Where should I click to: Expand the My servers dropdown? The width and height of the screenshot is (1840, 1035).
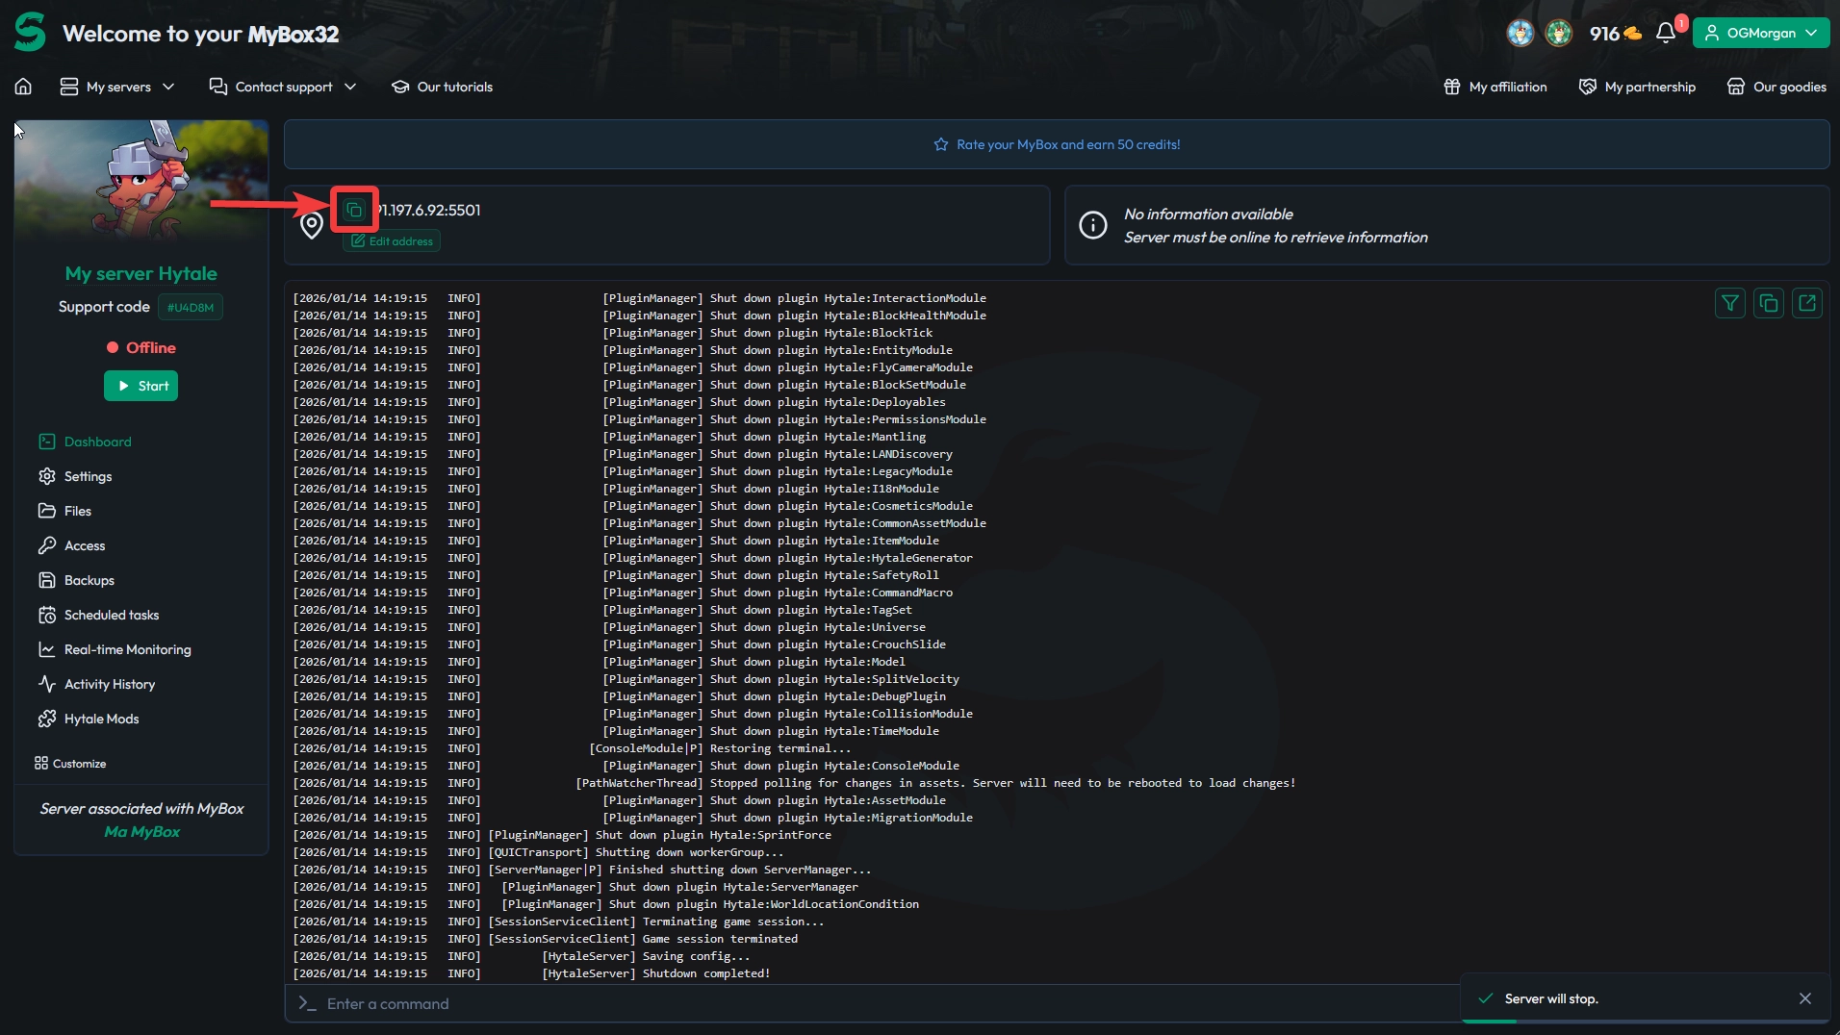[x=117, y=87]
